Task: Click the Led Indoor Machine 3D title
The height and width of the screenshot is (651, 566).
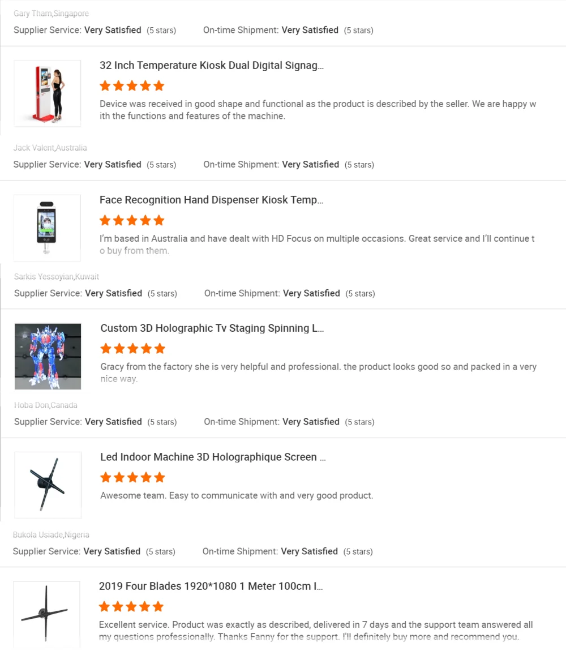Action: (x=213, y=457)
